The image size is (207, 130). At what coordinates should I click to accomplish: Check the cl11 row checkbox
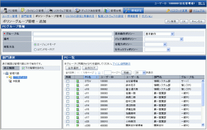[68, 93]
